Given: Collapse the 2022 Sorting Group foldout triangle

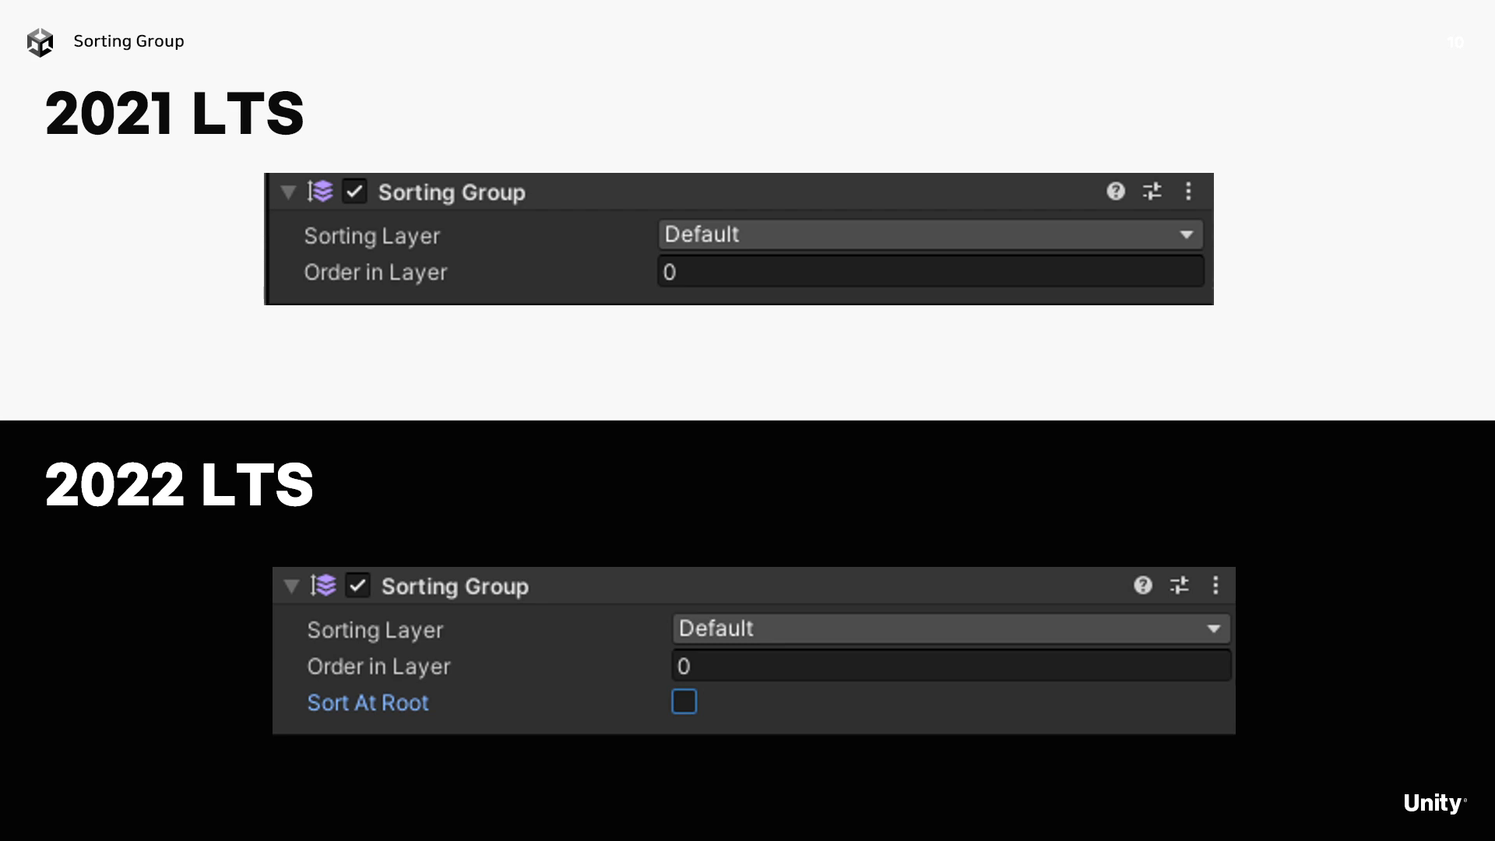Looking at the screenshot, I should point(291,586).
